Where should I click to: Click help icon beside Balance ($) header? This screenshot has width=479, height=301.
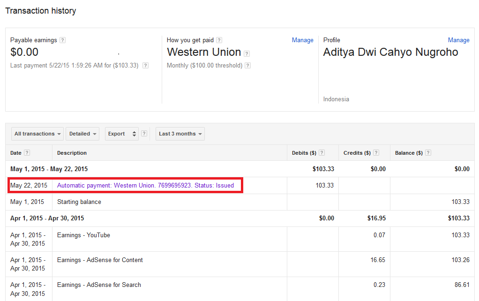tap(428, 153)
